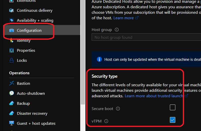Open the Learn more dedicated hosts link
The width and height of the screenshot is (201, 131).
(x=124, y=18)
